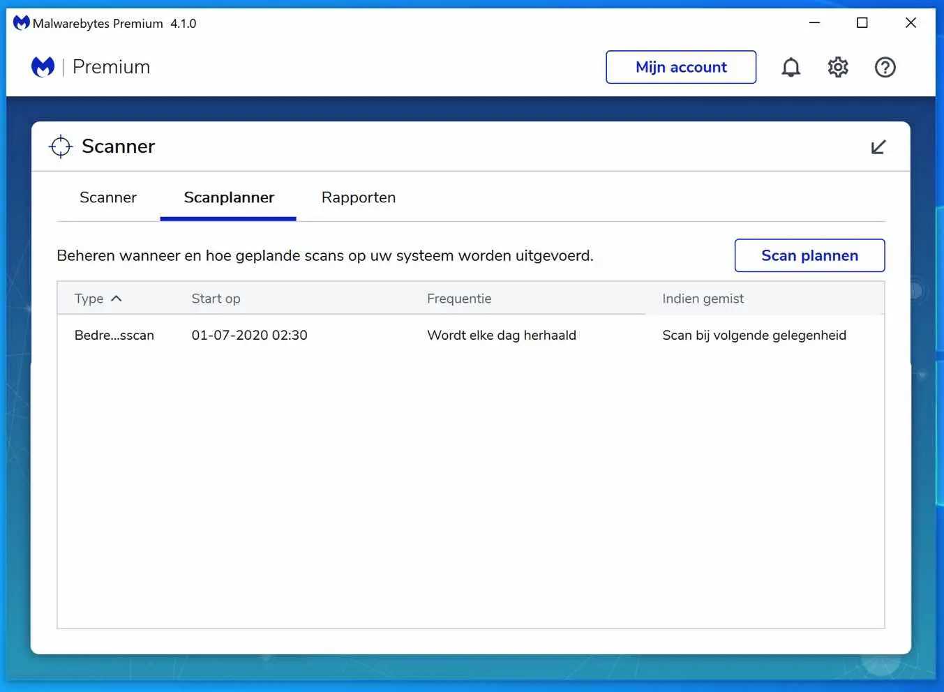The image size is (944, 692).
Task: Open settings via the gear icon
Action: click(x=838, y=67)
